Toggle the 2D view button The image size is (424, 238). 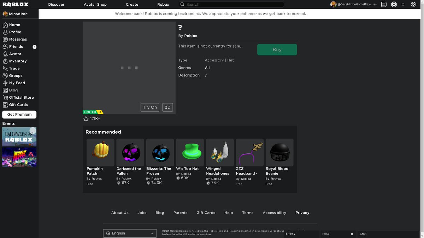(x=167, y=107)
